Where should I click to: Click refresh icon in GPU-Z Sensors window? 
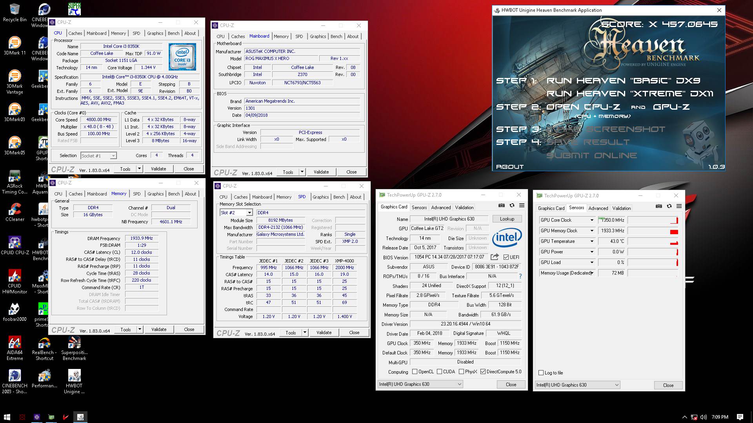(x=669, y=206)
